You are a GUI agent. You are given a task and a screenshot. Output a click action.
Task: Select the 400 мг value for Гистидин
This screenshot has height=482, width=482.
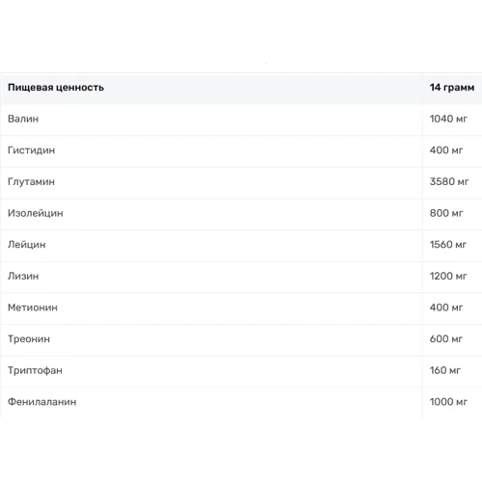[446, 150]
